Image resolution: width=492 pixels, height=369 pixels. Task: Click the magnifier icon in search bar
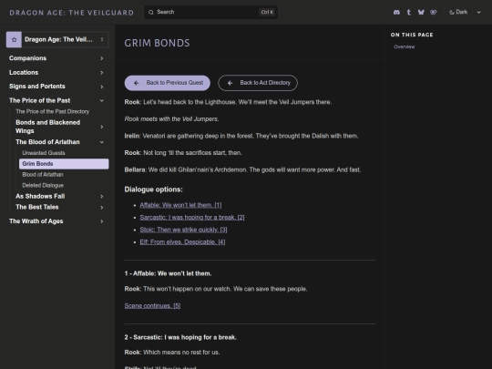[x=151, y=12]
